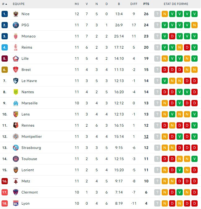201x209 pixels.
Task: Click Nice's upcoming match question-mark badge
Action: (157, 14)
